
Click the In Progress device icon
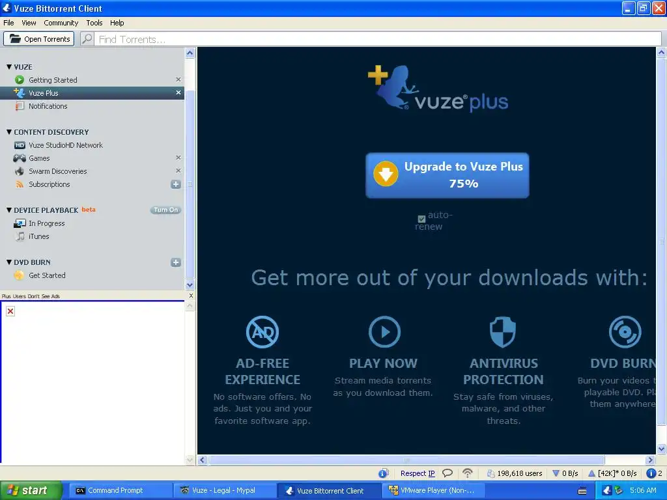20,224
